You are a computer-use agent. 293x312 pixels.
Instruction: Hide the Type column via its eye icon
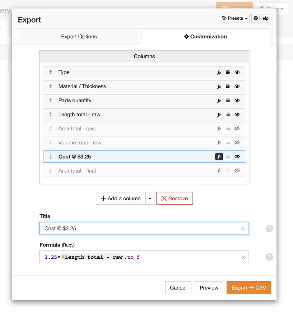[x=237, y=72]
